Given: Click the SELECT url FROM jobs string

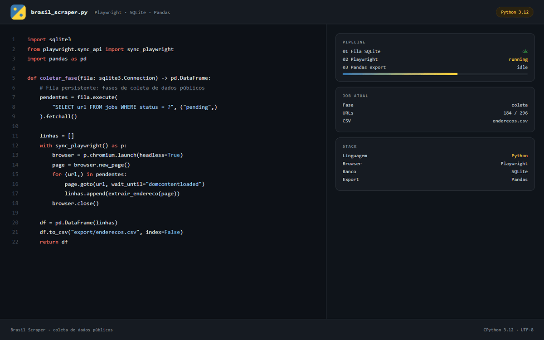Looking at the screenshot, I should pos(114,107).
